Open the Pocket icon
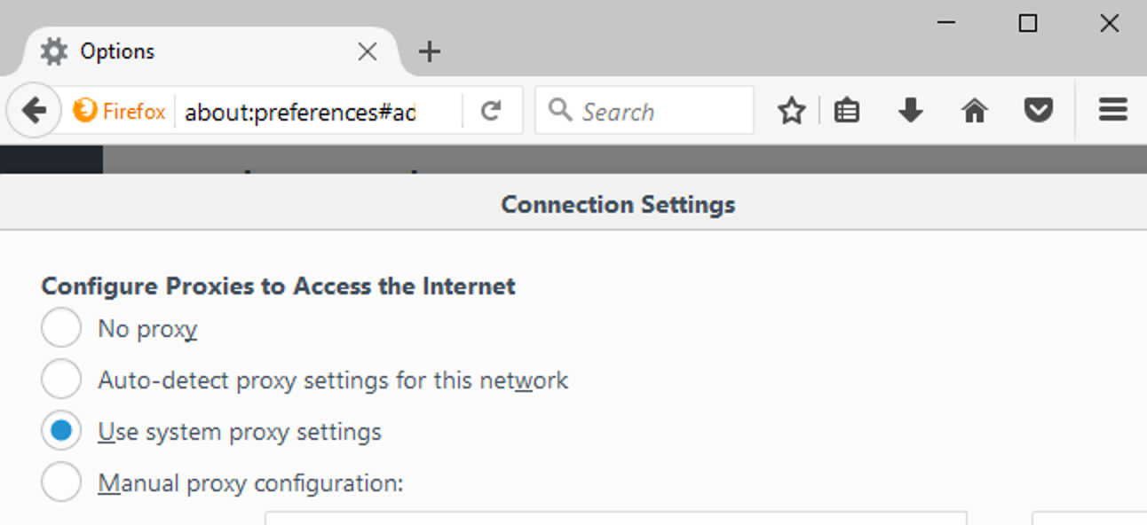1147x525 pixels. pyautogui.click(x=1038, y=111)
